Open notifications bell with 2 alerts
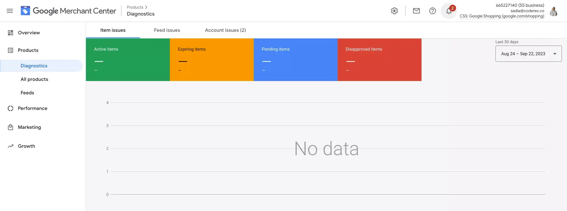Image resolution: width=567 pixels, height=211 pixels. pos(449,11)
